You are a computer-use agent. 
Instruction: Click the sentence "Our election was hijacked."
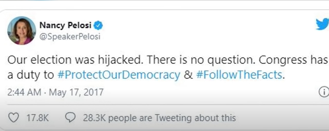coord(75,60)
